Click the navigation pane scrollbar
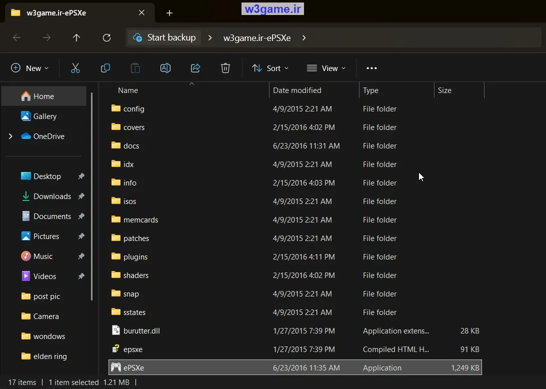 (91, 196)
